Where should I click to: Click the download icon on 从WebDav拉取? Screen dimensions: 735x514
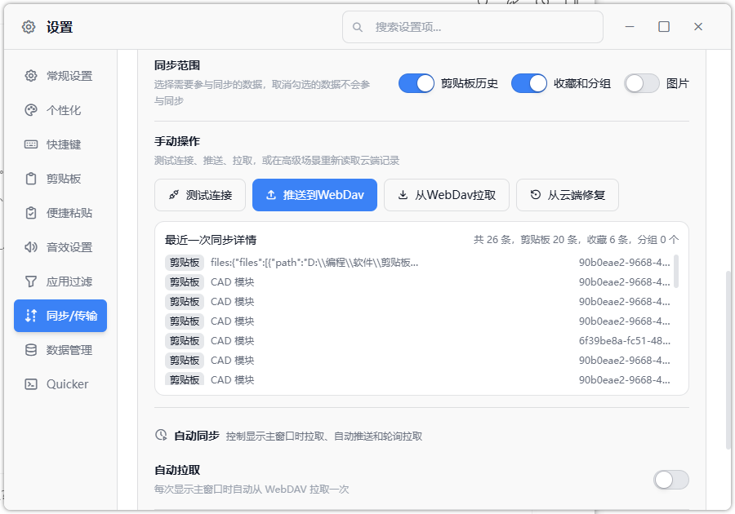click(x=403, y=195)
